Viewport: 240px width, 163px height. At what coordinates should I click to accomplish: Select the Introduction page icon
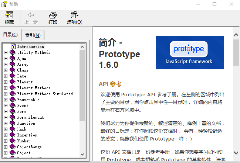(13, 46)
